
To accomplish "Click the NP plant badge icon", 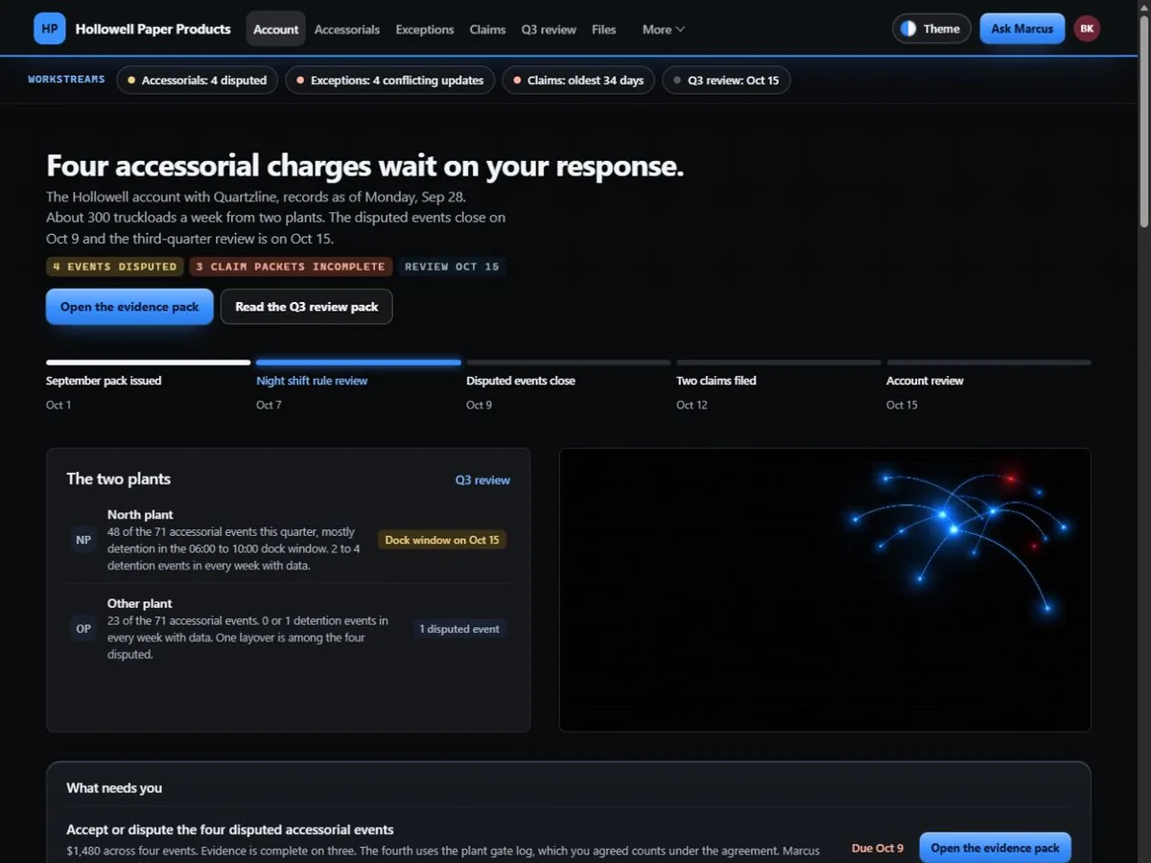I will pyautogui.click(x=83, y=540).
